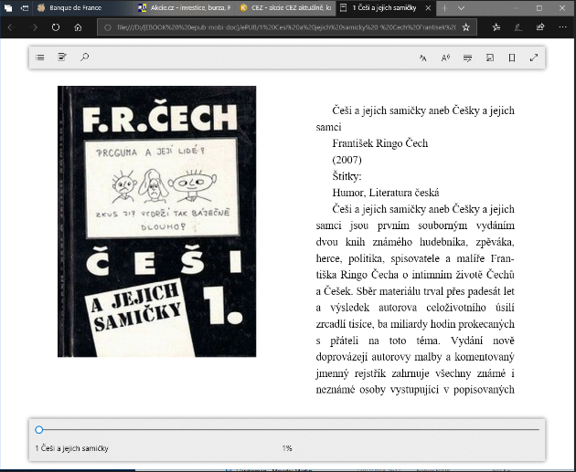
Task: Start read aloud for the book
Action: pyautogui.click(x=445, y=58)
